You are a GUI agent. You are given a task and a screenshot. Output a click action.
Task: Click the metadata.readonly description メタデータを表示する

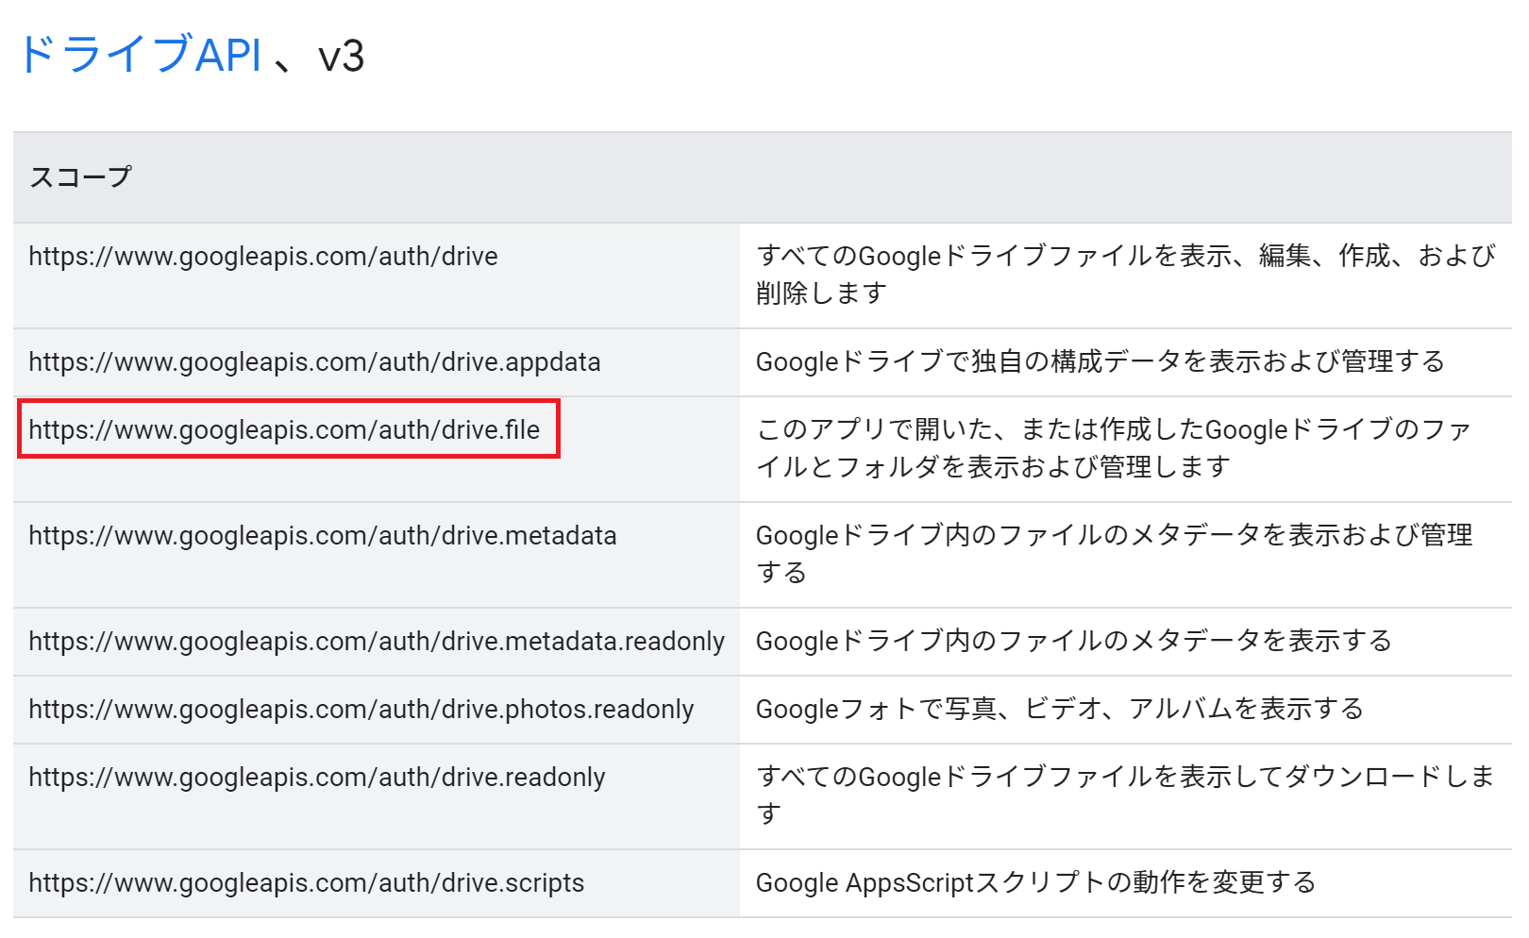coord(1073,642)
